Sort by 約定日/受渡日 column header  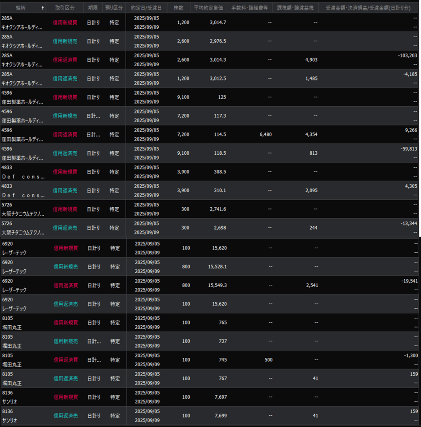click(146, 8)
